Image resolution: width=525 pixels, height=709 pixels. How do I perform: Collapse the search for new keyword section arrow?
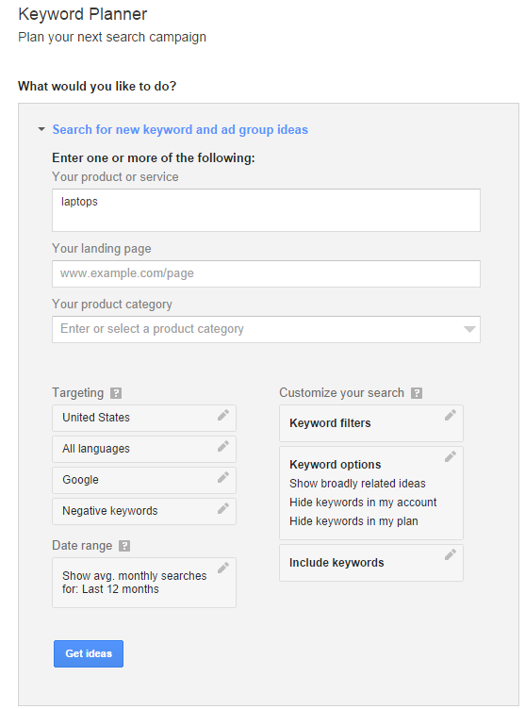coord(41,129)
